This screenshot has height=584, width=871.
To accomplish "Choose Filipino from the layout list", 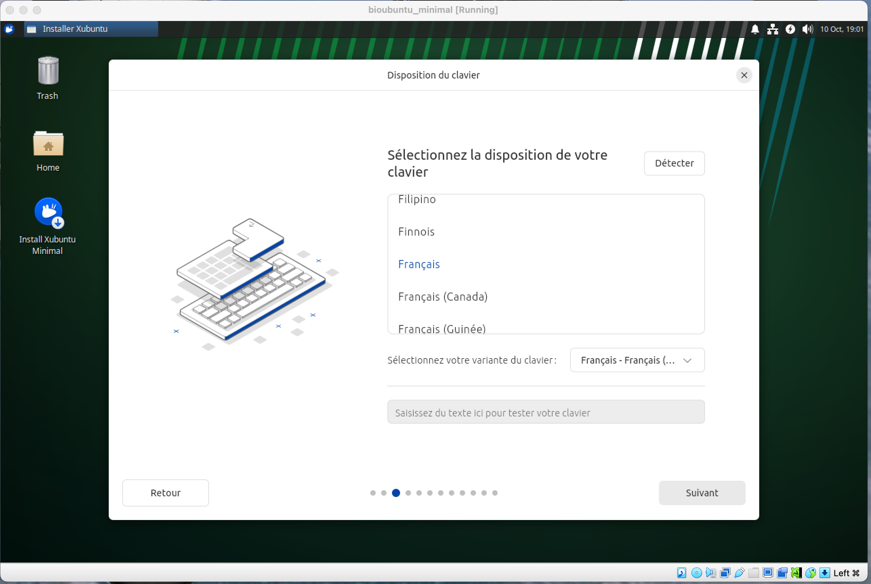I will coord(417,200).
